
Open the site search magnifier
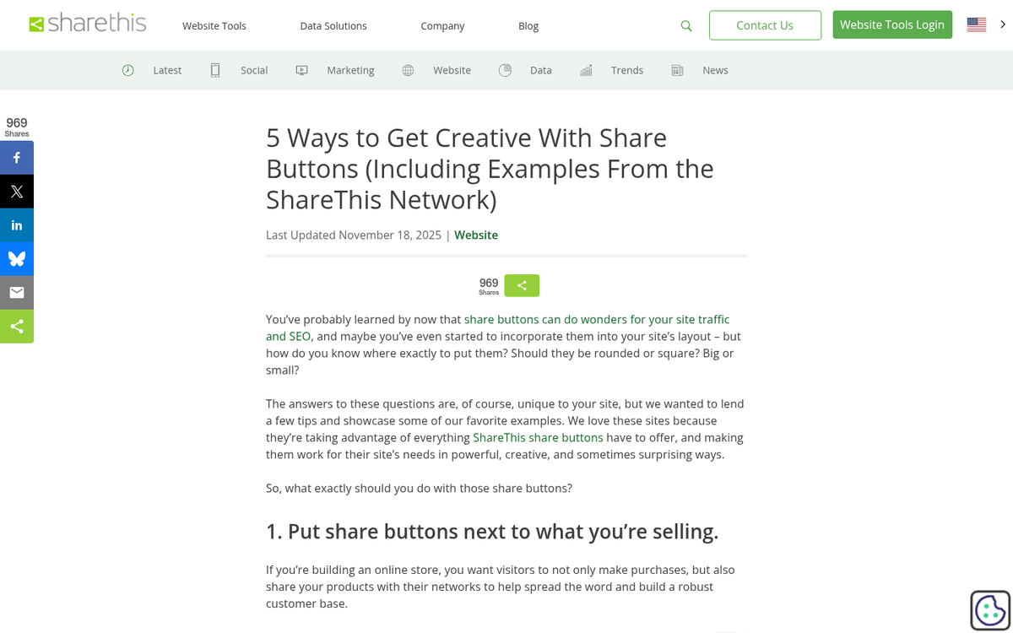tap(685, 26)
